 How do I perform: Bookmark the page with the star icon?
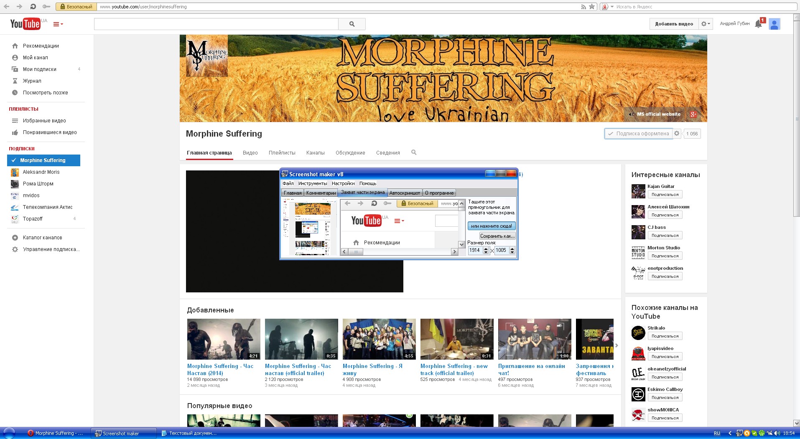point(592,7)
